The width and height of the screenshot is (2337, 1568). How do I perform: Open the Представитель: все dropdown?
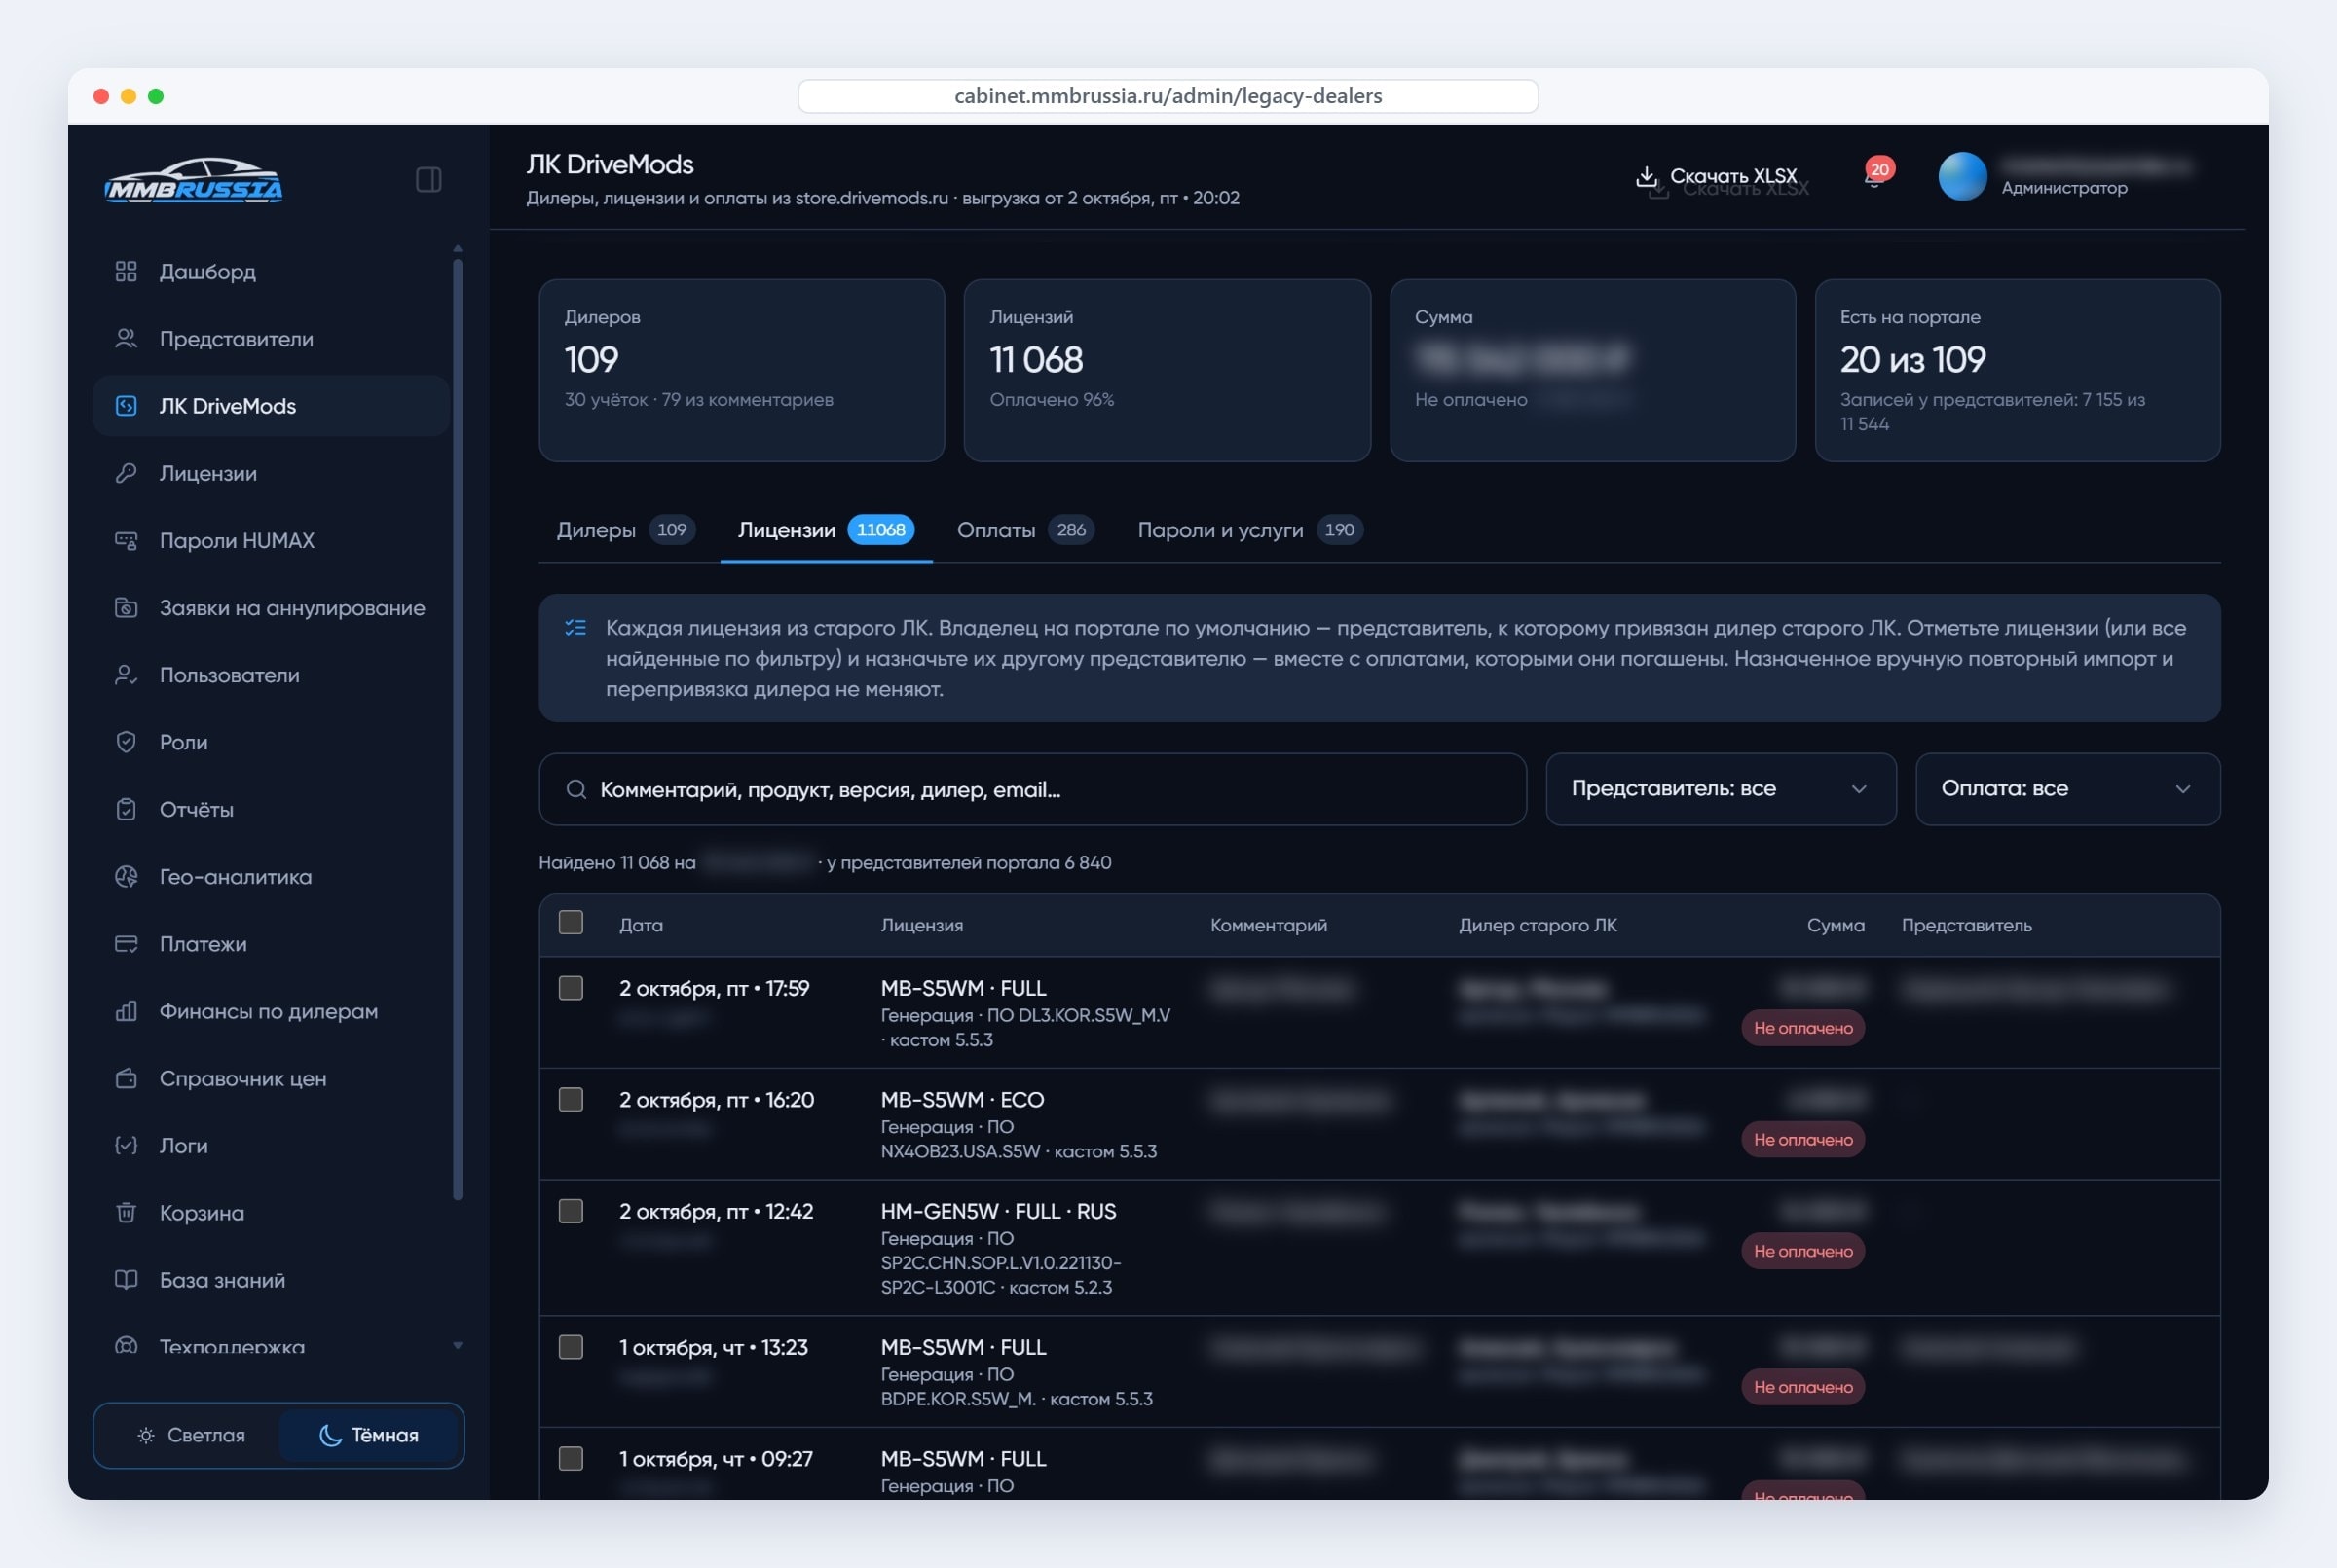(1720, 789)
